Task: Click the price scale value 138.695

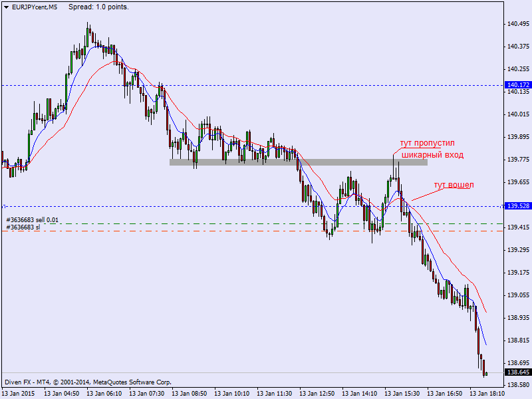Action: (x=518, y=363)
